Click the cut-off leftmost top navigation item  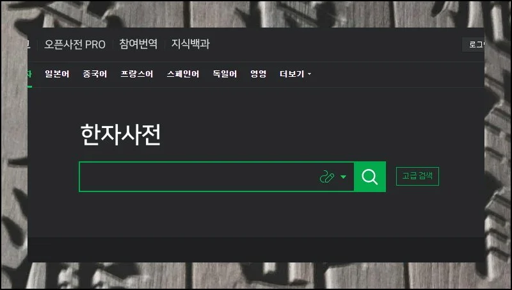click(29, 44)
